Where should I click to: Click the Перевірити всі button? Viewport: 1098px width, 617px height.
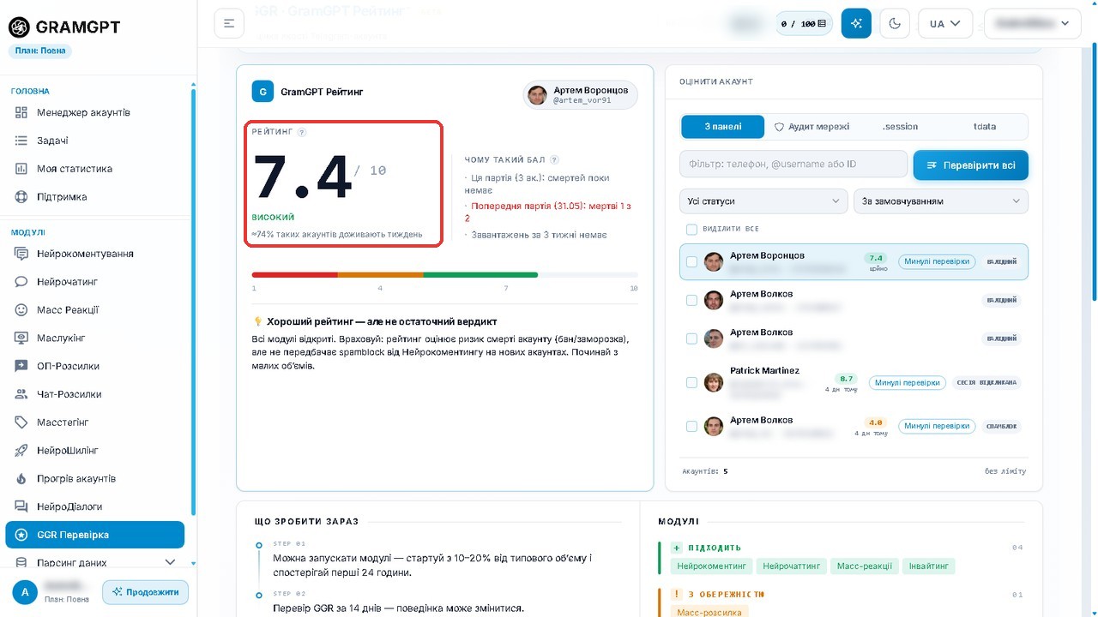pyautogui.click(x=970, y=165)
